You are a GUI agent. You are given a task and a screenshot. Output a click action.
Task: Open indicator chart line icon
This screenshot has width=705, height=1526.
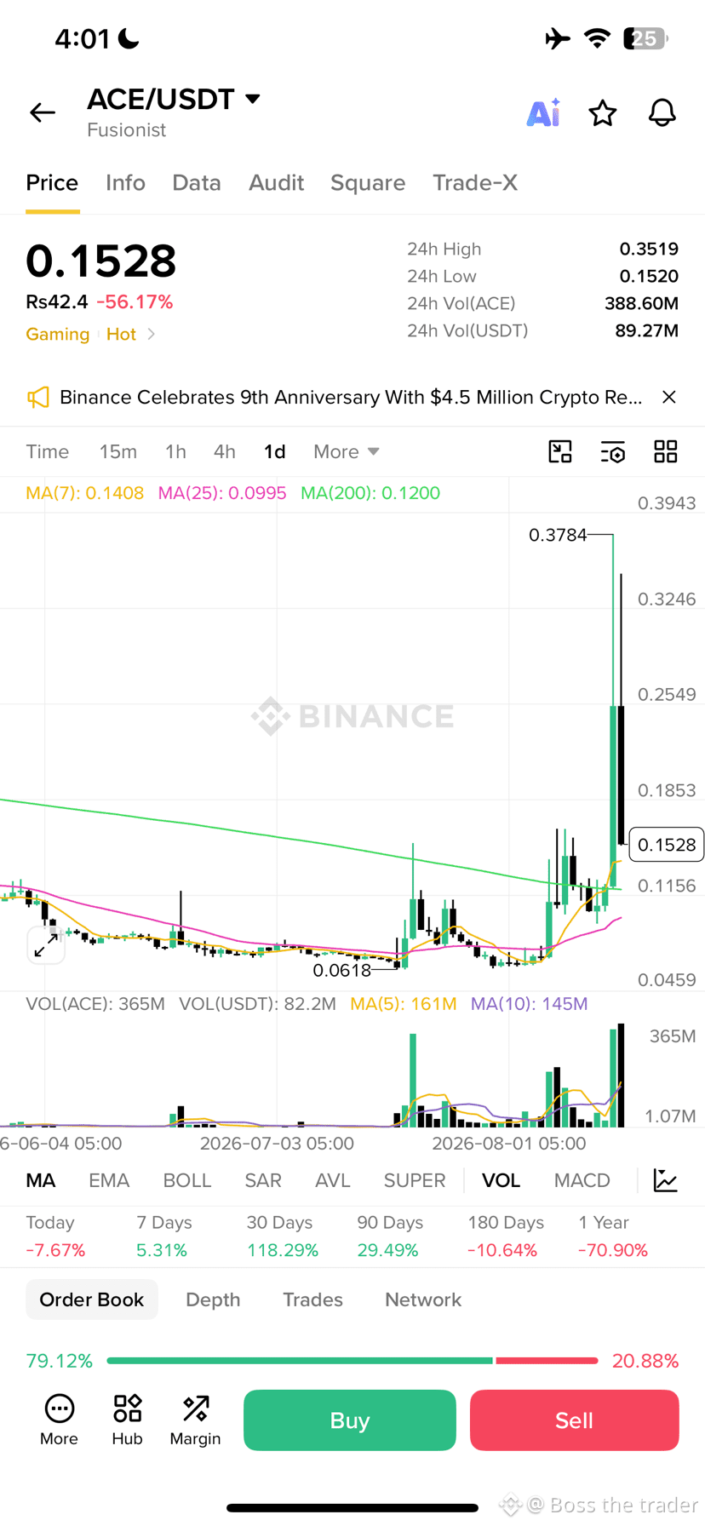coord(665,1180)
